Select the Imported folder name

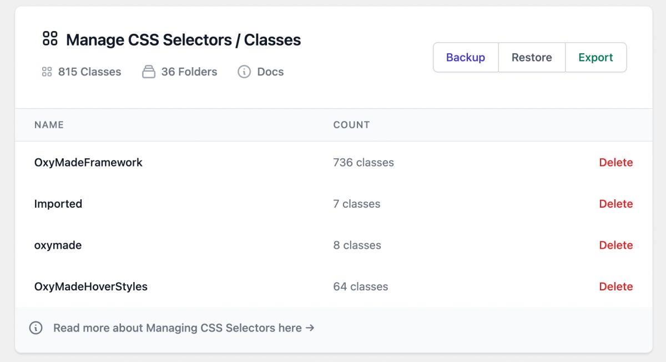point(58,204)
